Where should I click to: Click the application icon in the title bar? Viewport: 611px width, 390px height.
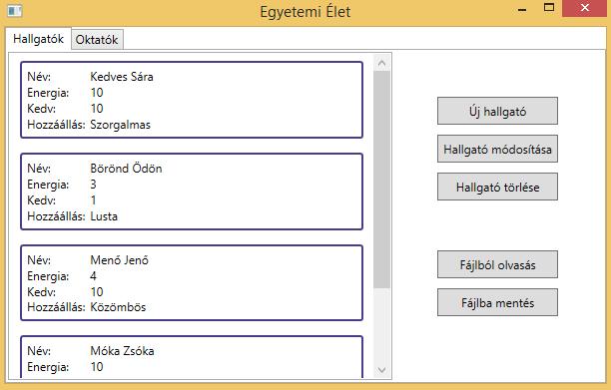[15, 11]
